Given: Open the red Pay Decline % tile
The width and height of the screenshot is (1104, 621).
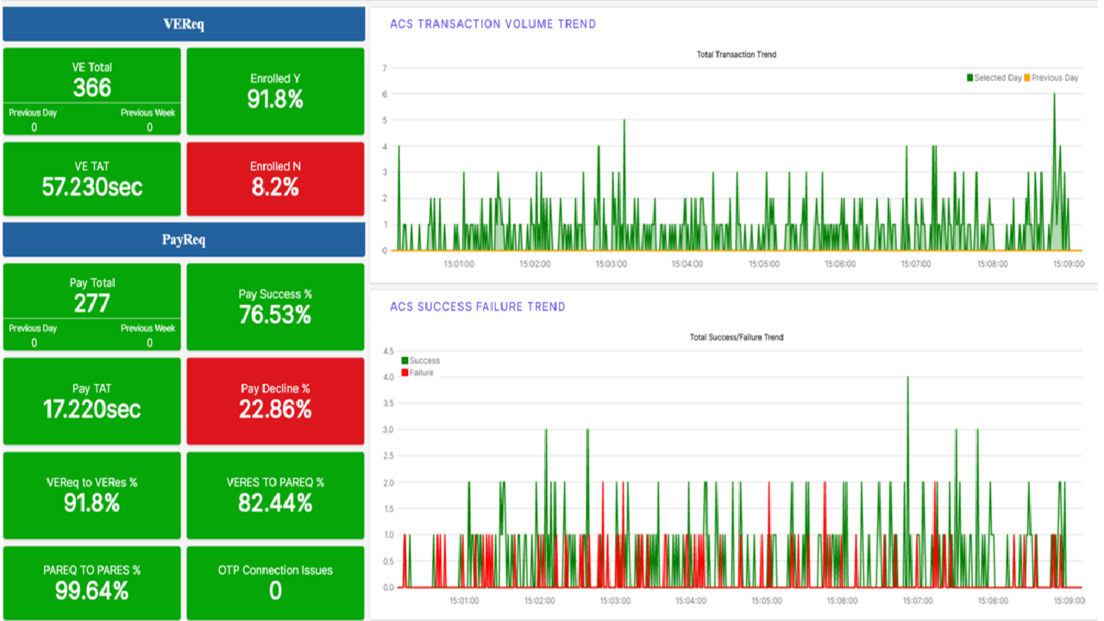Looking at the screenshot, I should click(275, 401).
